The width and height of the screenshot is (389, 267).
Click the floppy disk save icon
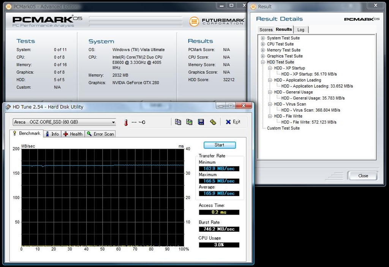click(x=201, y=122)
